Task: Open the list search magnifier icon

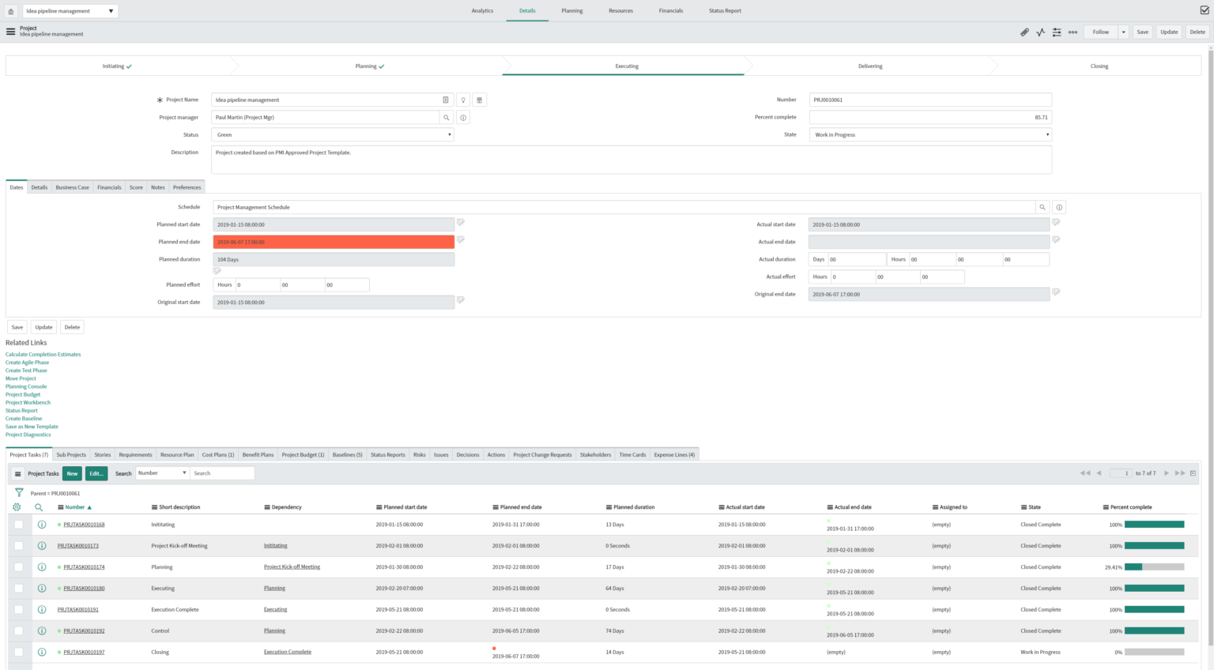Action: [40, 506]
